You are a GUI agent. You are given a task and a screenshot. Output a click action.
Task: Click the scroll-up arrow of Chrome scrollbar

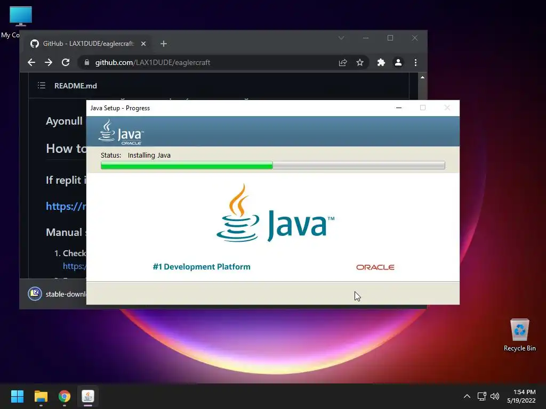tap(422, 77)
